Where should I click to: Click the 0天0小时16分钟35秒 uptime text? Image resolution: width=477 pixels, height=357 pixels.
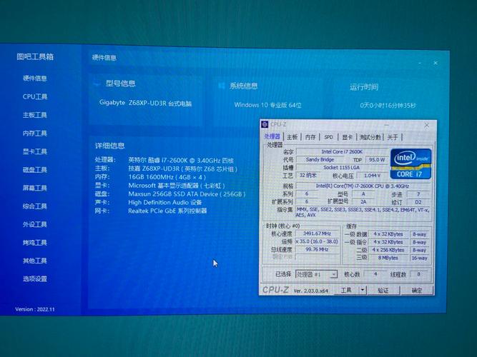pos(388,106)
